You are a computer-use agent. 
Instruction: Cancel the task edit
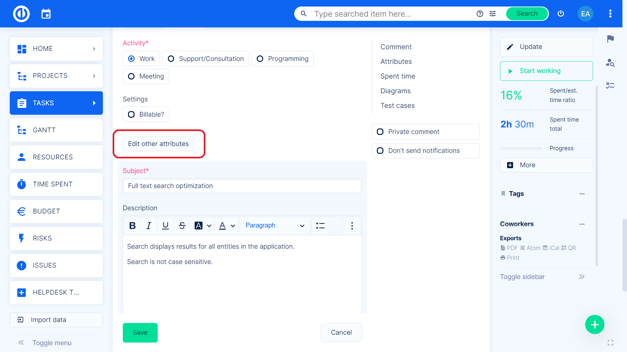[x=341, y=332]
